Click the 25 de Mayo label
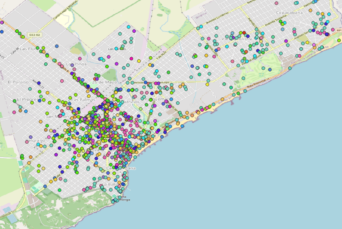This screenshot has height=229, width=342. pyautogui.click(x=104, y=82)
